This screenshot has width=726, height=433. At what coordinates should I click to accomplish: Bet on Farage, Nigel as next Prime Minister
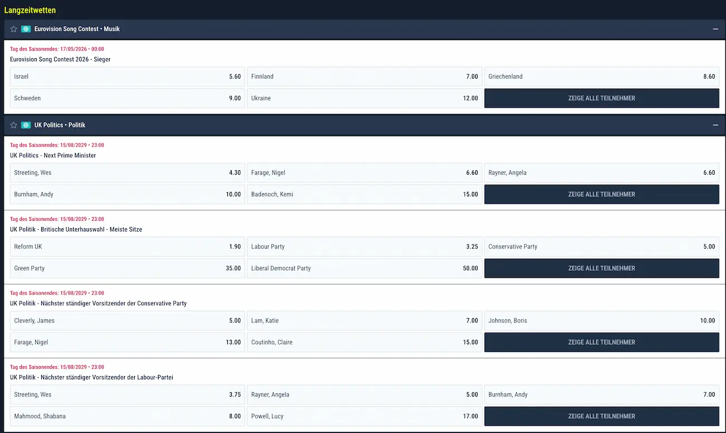pyautogui.click(x=364, y=172)
